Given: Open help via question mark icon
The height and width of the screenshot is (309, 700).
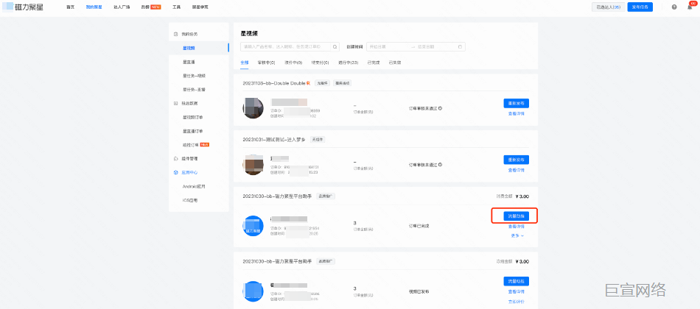Looking at the screenshot, I should point(673,7).
